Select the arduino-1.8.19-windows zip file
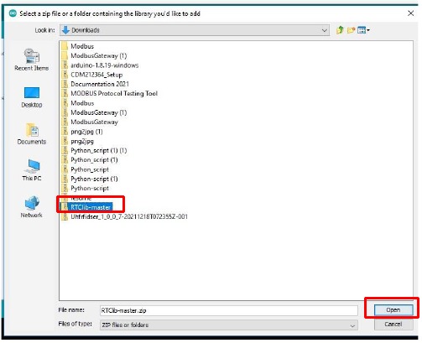 tap(100, 65)
